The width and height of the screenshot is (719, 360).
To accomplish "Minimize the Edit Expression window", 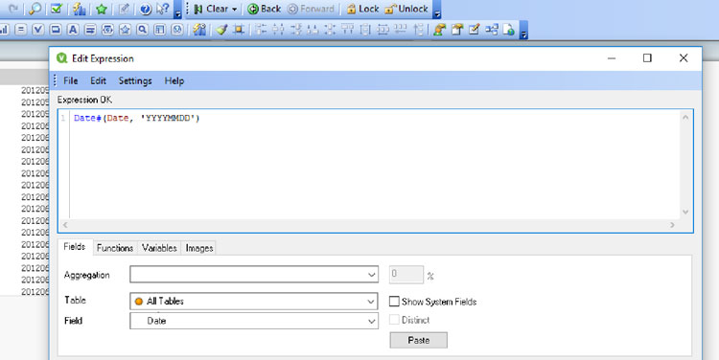I will pos(612,58).
